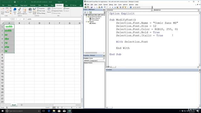Viewport: 201px width, 113px height.
Task: Toggle Design Mode in VBA toolbar
Action: point(117,7)
